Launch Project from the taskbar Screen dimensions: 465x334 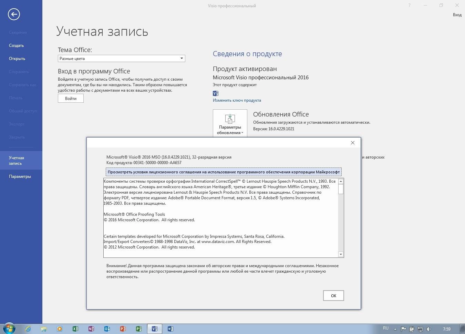[x=139, y=329]
